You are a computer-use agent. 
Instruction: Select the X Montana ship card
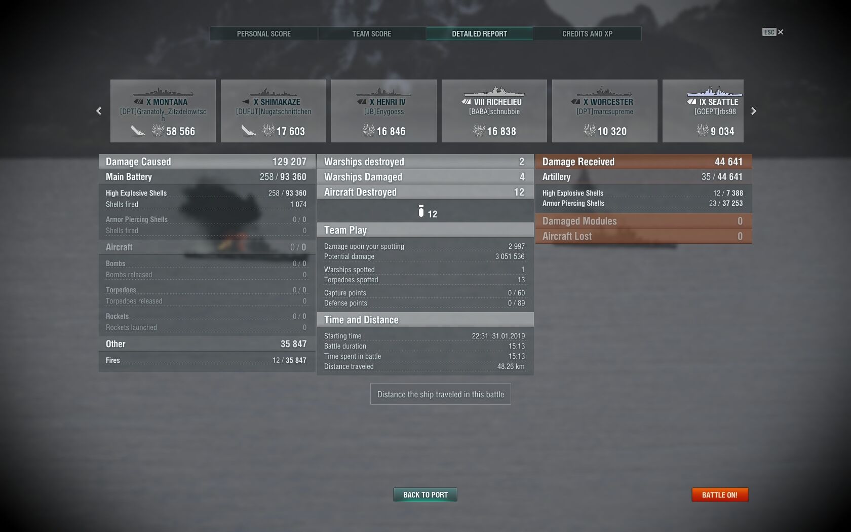[163, 111]
